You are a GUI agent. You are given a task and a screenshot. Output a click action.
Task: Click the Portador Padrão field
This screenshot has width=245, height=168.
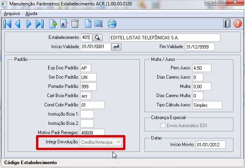[88, 86]
